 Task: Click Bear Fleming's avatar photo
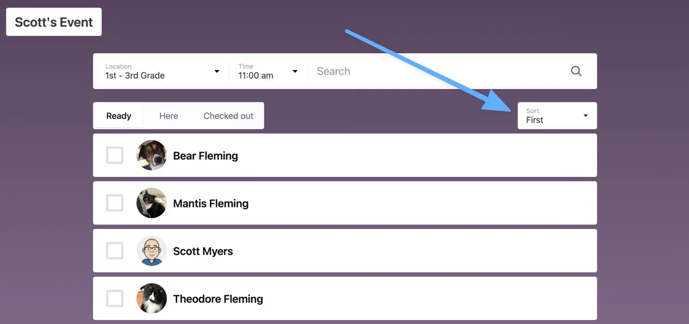point(152,155)
